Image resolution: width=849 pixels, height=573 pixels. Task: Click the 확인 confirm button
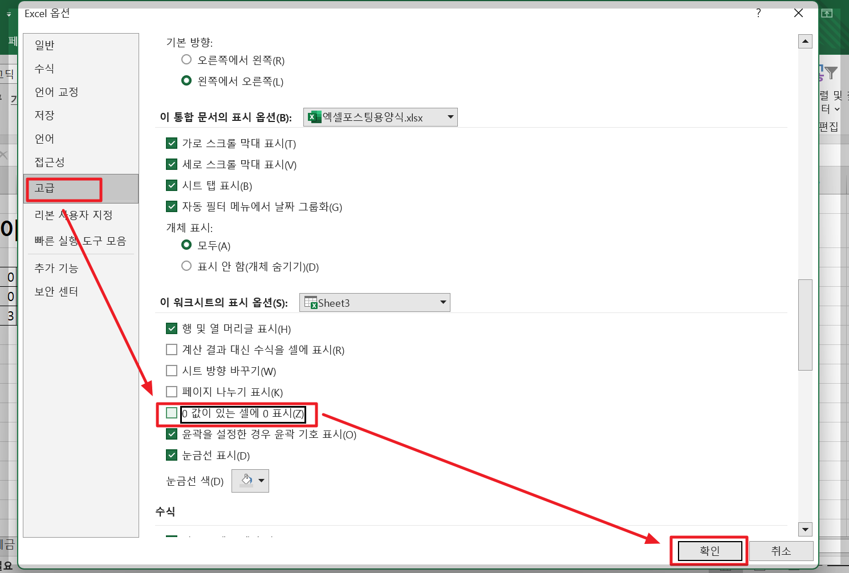tap(709, 551)
